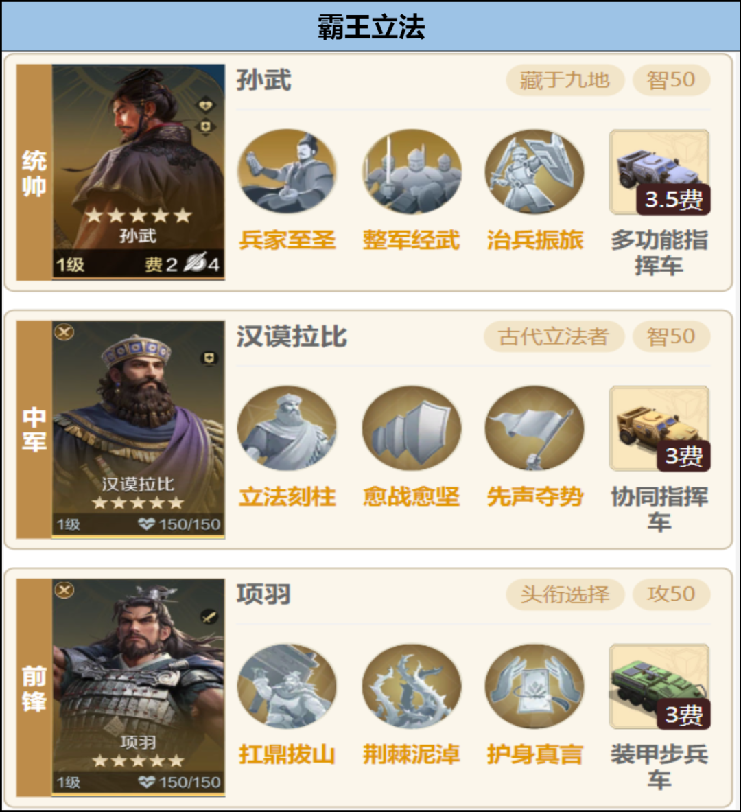Image resolution: width=741 pixels, height=812 pixels.
Task: Select the 立法刻柱 skill icon
Action: pos(287,428)
